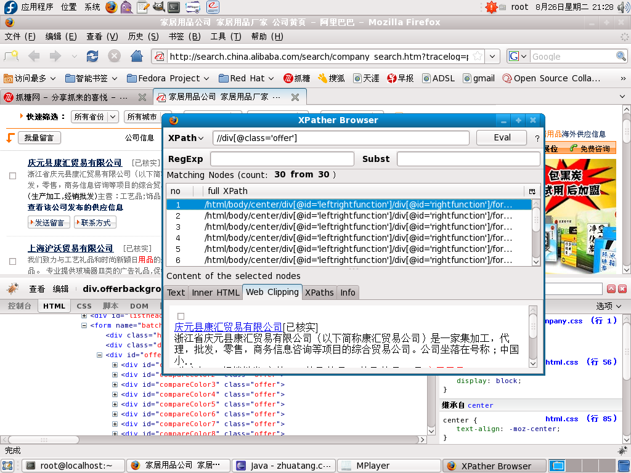This screenshot has width=631, height=473.
Task: Select result row 3 in the XPather list
Action: pyautogui.click(x=349, y=227)
